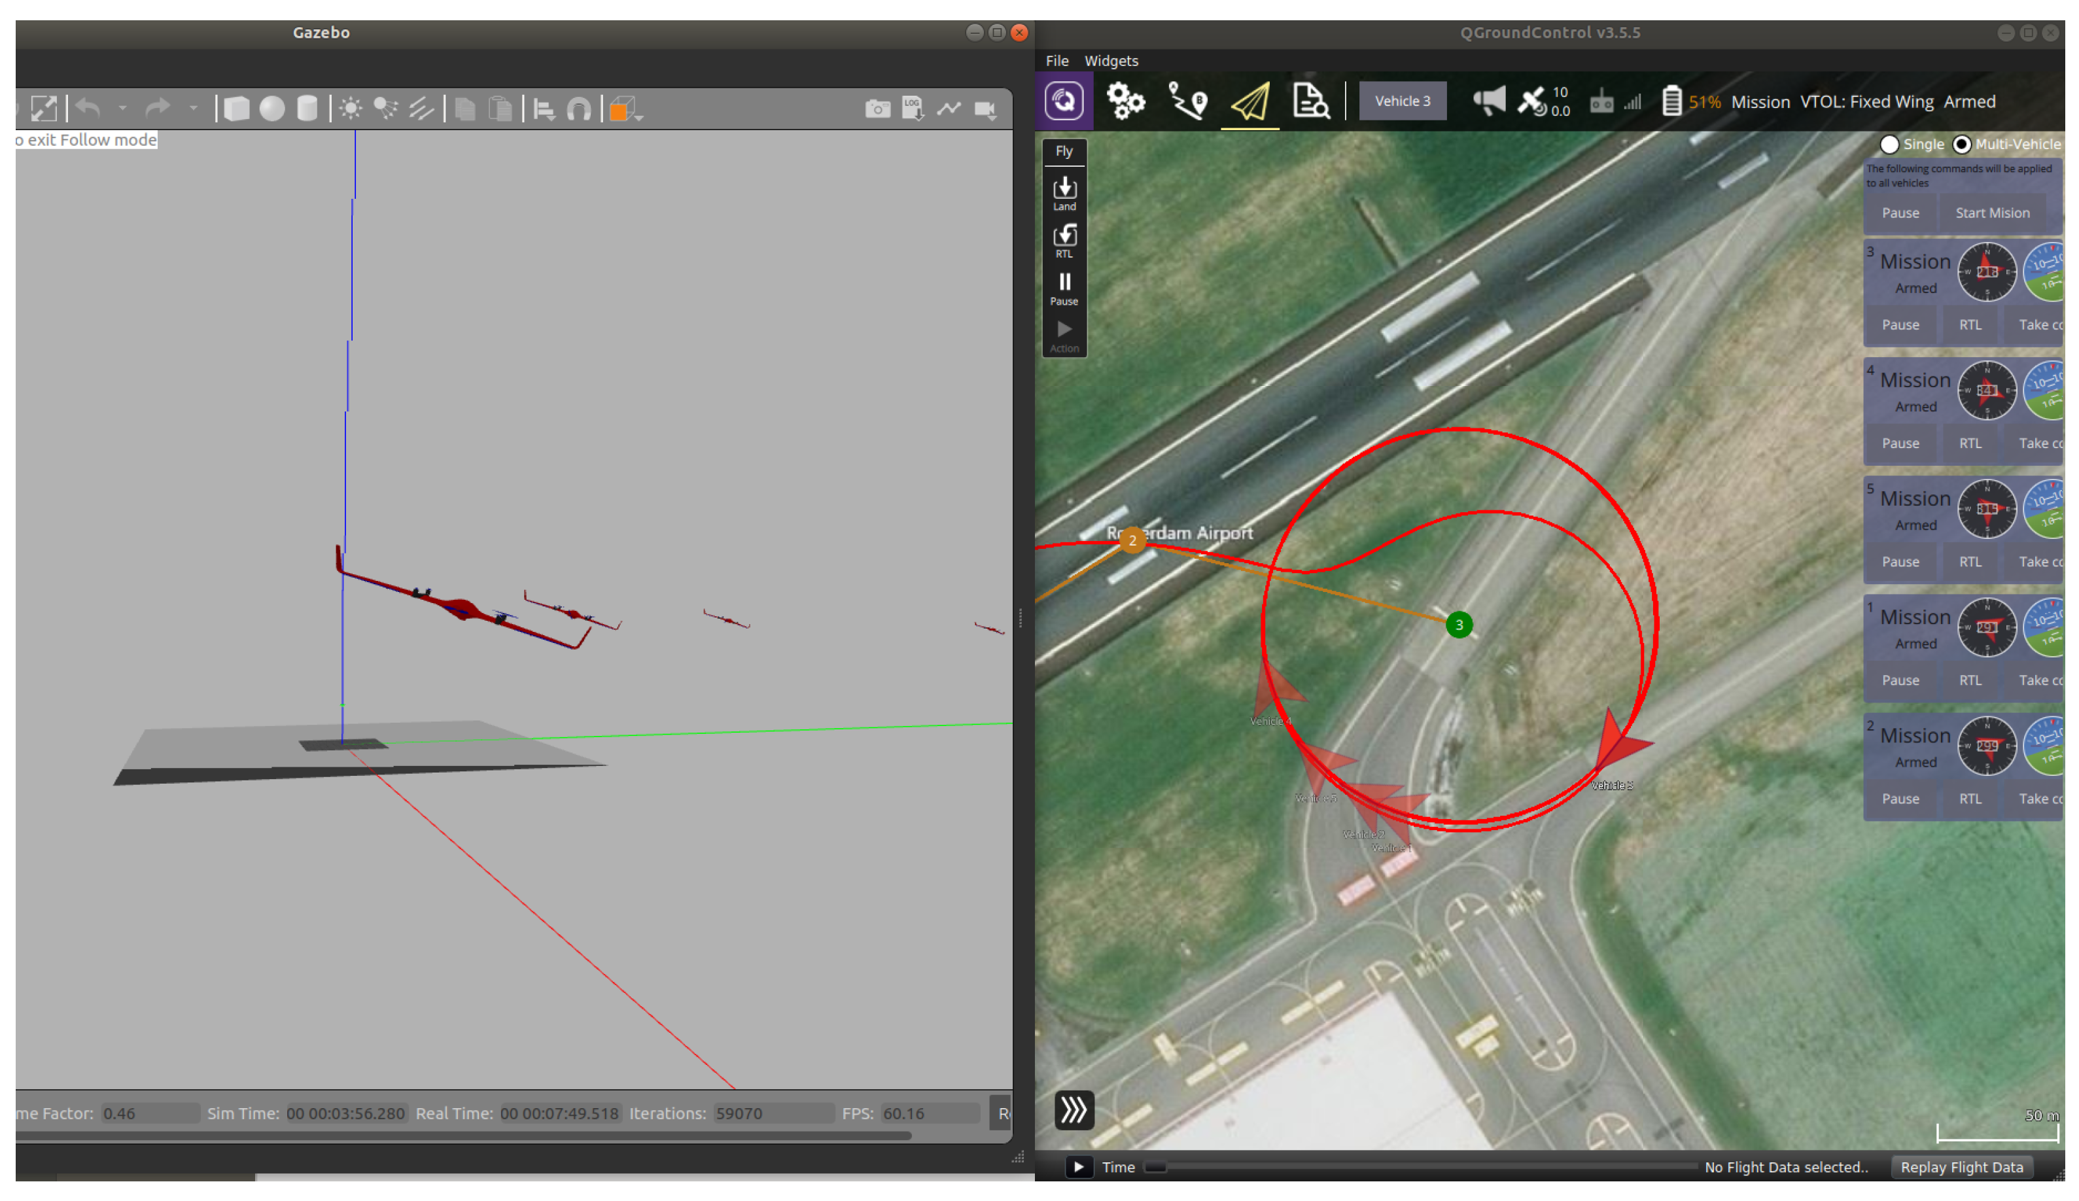Open the File menu
This screenshot has height=1201, width=2079.
coord(1057,61)
